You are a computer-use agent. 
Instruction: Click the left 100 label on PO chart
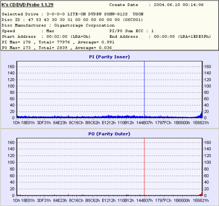pyautogui.click(x=11, y=162)
